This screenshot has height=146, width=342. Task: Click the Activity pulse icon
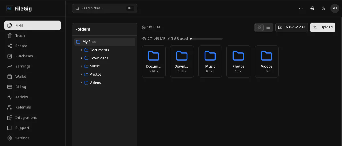[x=10, y=97]
